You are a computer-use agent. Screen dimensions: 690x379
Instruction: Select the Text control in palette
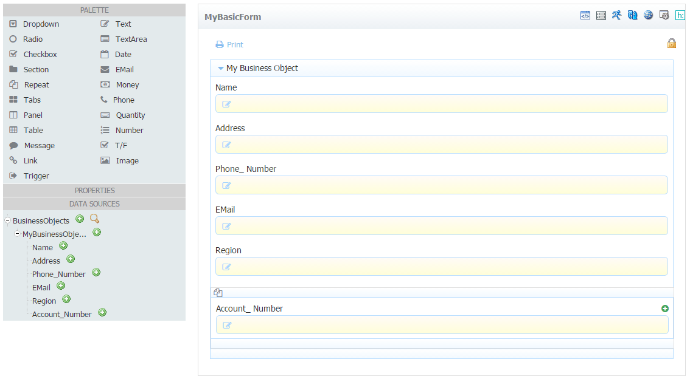click(116, 24)
